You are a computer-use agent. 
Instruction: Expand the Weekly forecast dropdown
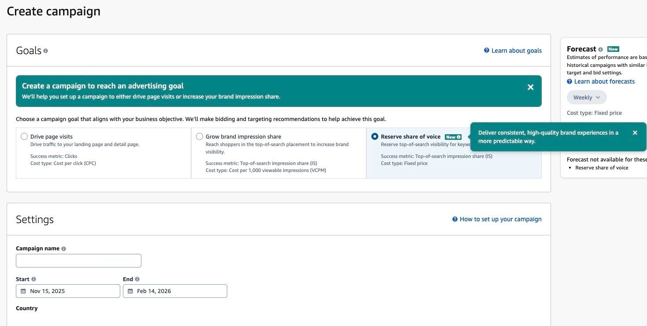coord(586,98)
